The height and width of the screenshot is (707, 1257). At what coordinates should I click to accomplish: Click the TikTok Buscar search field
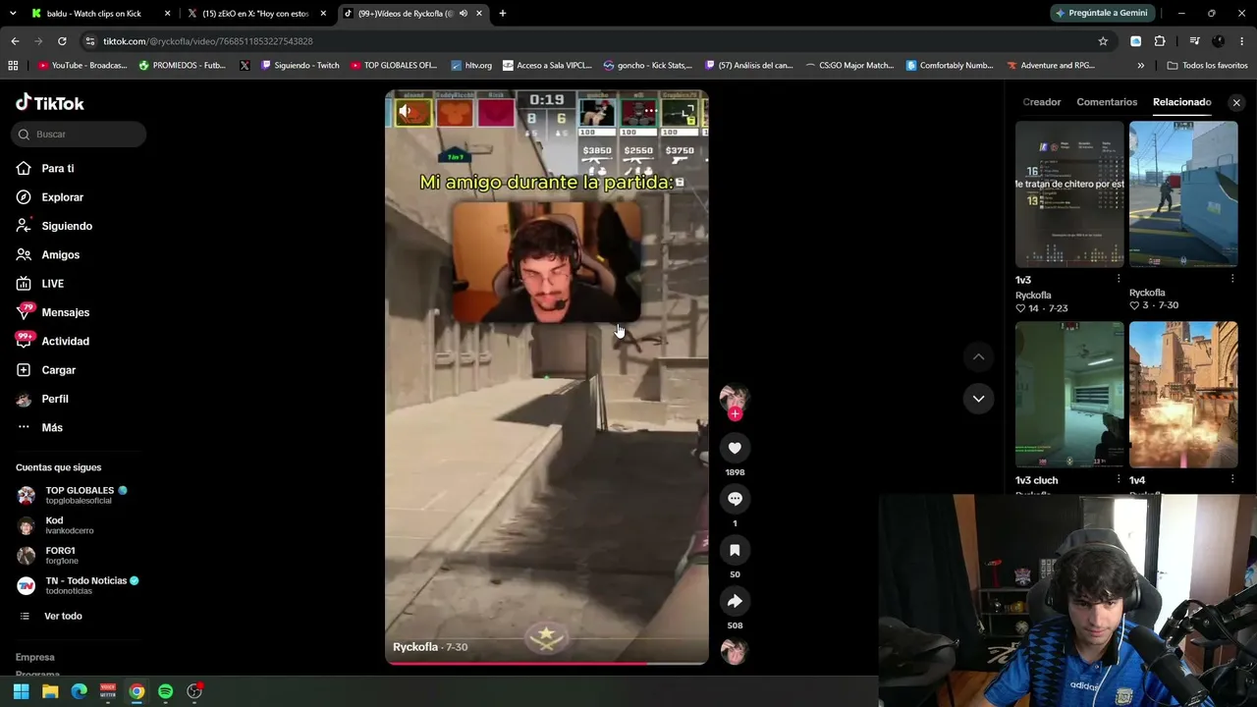tap(79, 135)
